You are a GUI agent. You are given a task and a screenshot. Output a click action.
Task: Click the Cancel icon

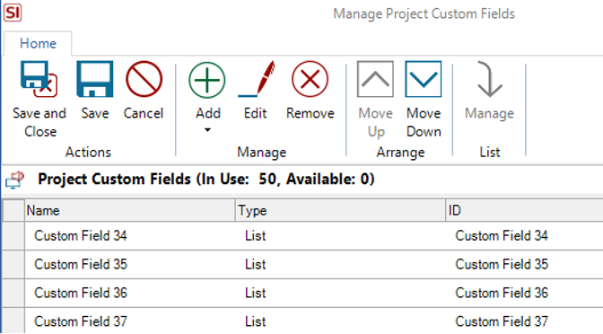(144, 79)
